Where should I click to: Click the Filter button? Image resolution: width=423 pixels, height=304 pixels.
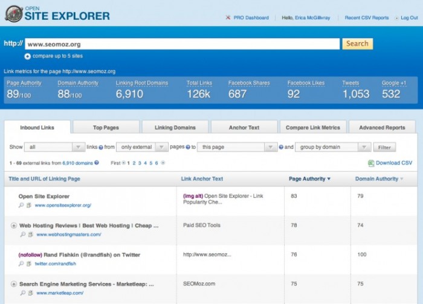coord(384,147)
